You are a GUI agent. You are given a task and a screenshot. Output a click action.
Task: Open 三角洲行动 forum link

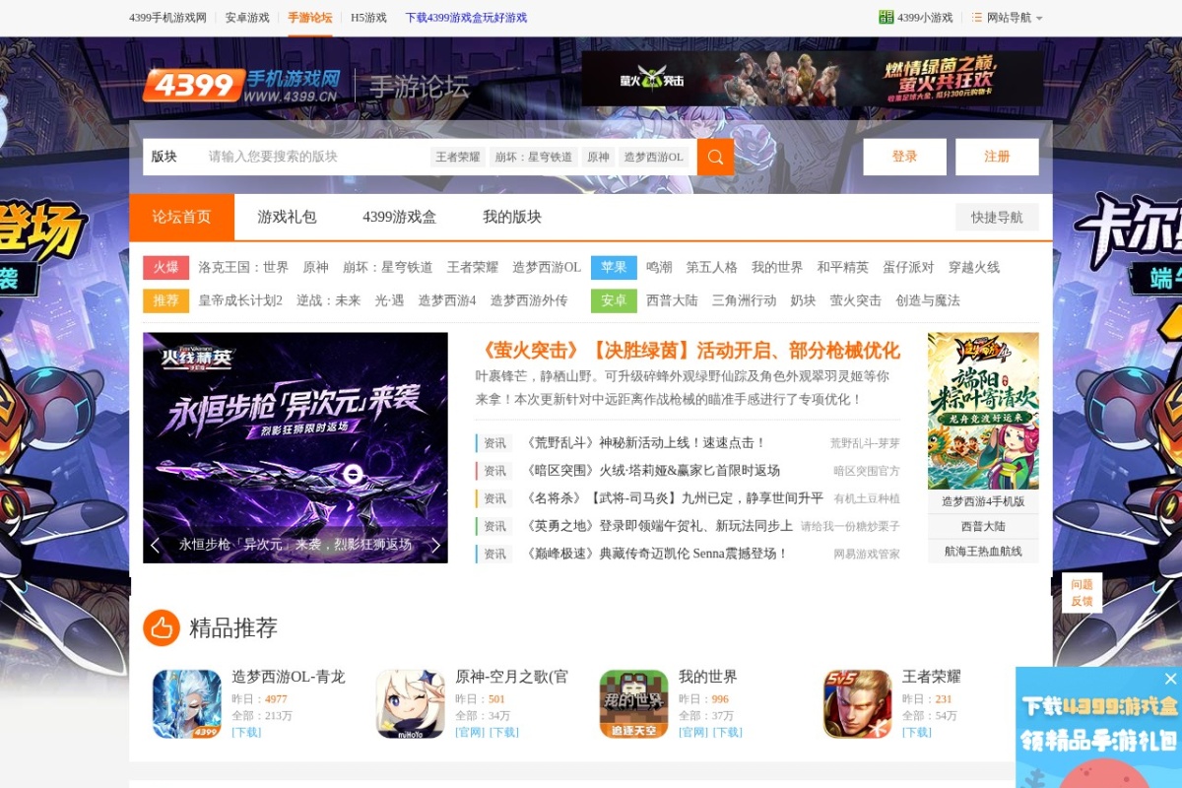click(x=744, y=300)
